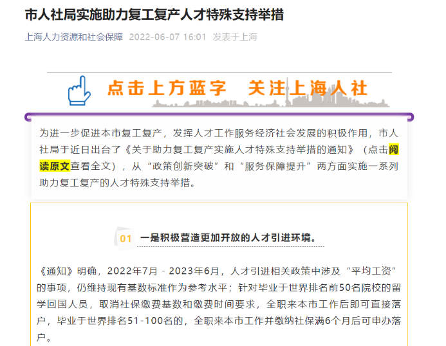Click the orange banner text 点击上方蓝字
Screen dimensions: 446x346
(167, 88)
